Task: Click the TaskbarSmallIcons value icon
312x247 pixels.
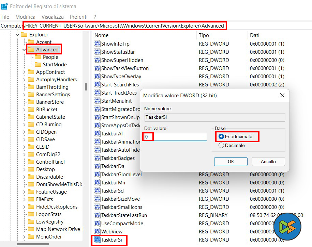Action: tap(97, 207)
